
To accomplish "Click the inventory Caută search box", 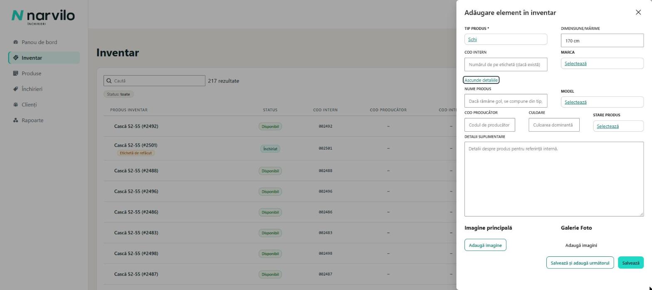I will [154, 81].
